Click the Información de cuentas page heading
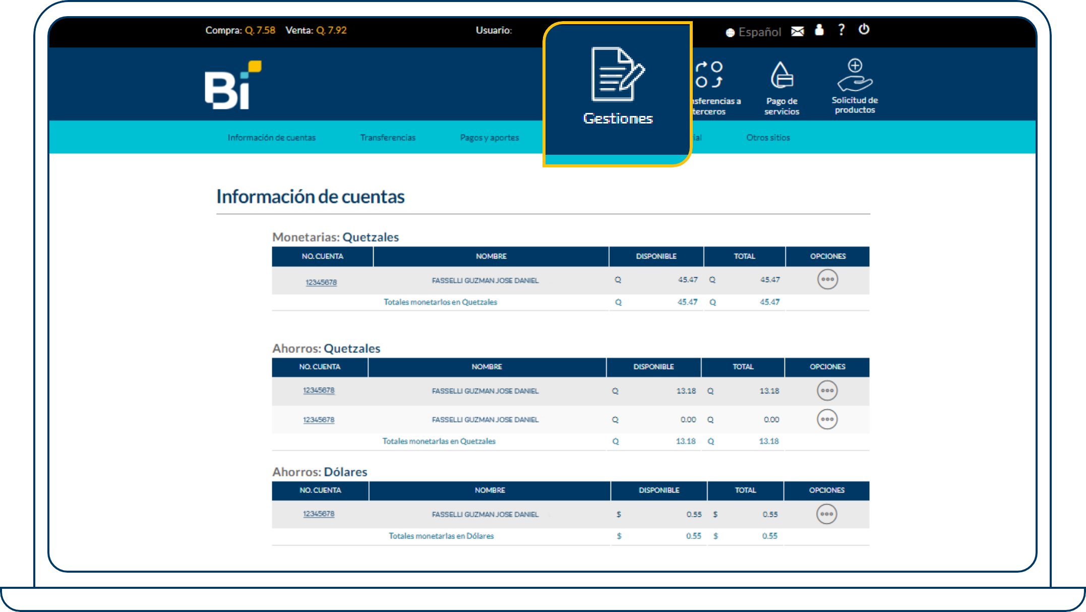Image resolution: width=1086 pixels, height=612 pixels. [311, 197]
